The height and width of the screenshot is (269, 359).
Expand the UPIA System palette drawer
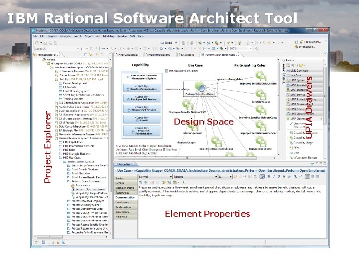tap(304, 80)
